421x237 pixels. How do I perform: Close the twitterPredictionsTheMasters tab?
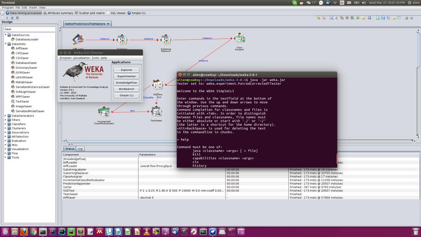108,24
